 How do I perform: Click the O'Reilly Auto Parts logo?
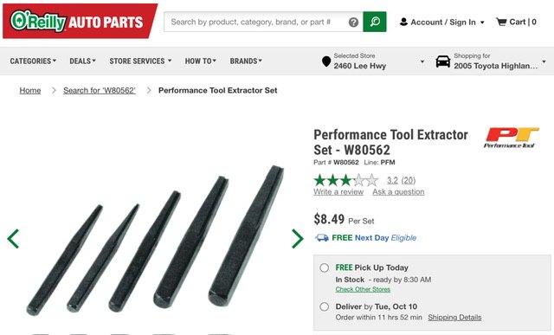tap(80, 21)
